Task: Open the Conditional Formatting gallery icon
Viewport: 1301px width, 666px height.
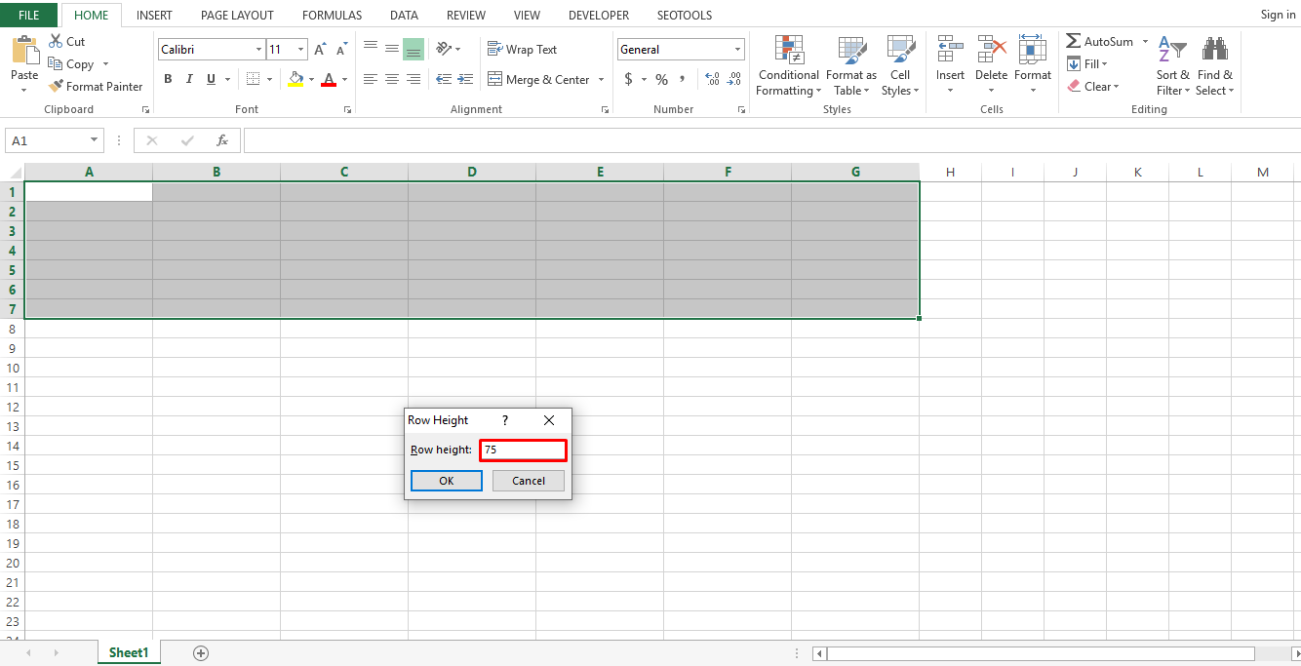Action: [788, 51]
